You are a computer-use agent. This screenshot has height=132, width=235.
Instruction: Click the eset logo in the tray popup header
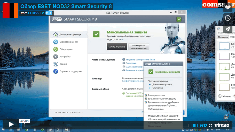pos(148,64)
